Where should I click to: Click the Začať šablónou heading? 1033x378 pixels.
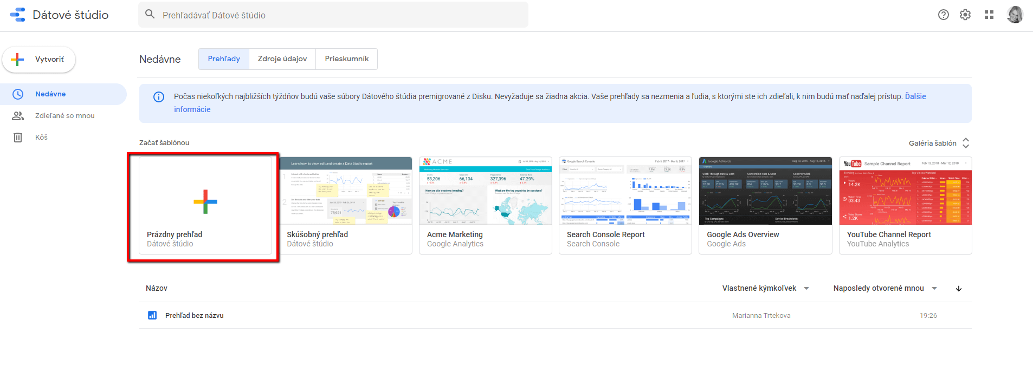point(164,143)
